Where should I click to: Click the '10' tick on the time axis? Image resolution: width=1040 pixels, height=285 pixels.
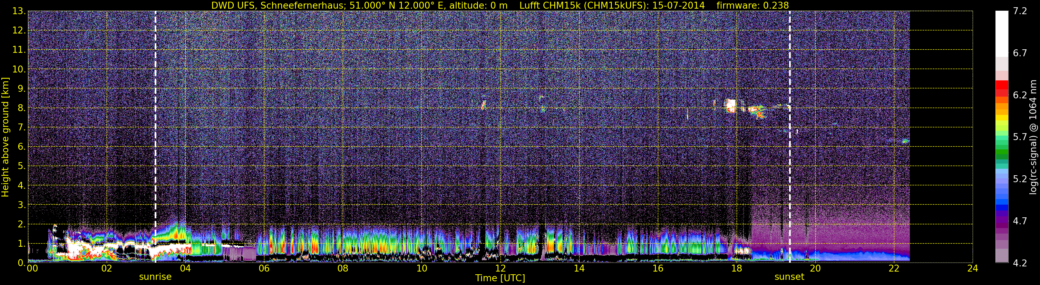pos(421,268)
